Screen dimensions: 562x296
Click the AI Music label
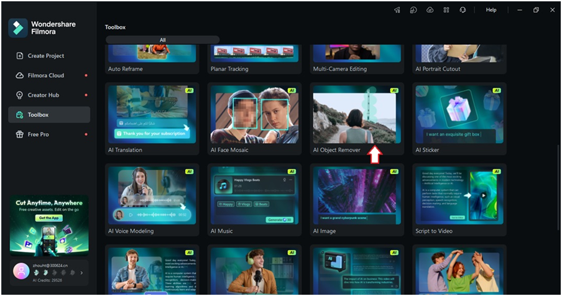pos(221,231)
